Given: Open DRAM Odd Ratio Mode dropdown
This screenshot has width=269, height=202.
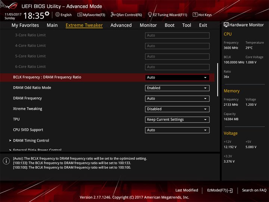Looking at the screenshot, I should [177, 88].
